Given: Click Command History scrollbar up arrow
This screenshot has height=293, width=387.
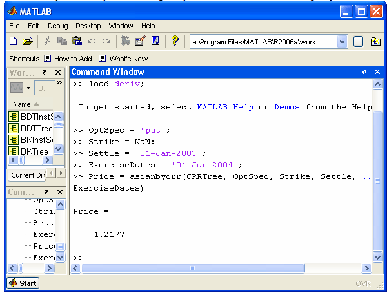Looking at the screenshot, I should coord(61,204).
